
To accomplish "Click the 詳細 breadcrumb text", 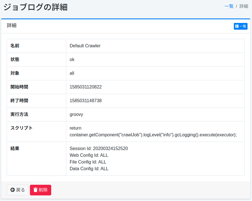I will tap(244, 6).
